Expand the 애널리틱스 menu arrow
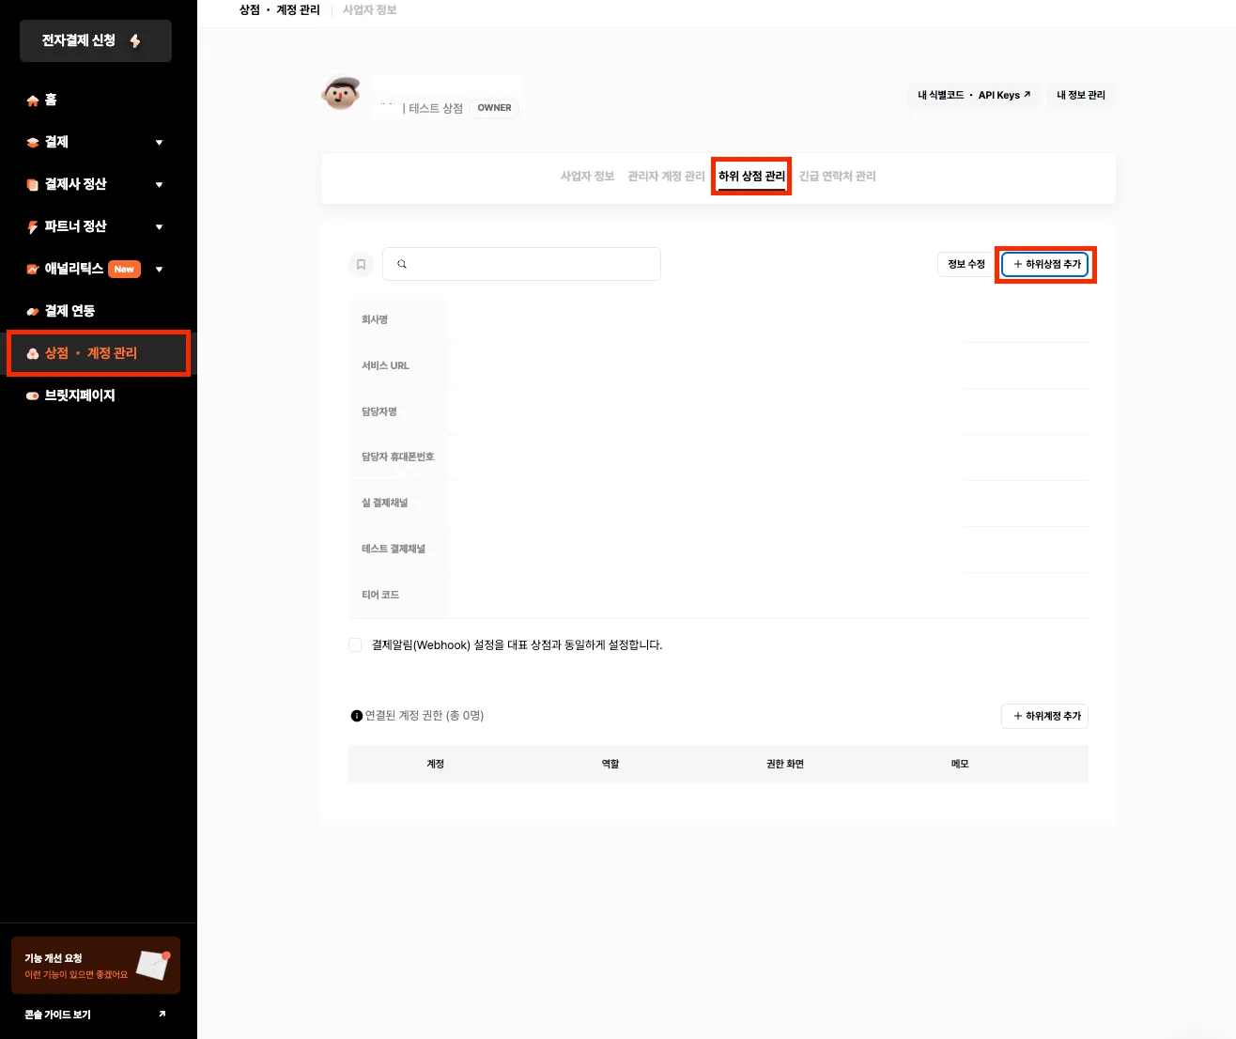The image size is (1236, 1039). point(159,270)
